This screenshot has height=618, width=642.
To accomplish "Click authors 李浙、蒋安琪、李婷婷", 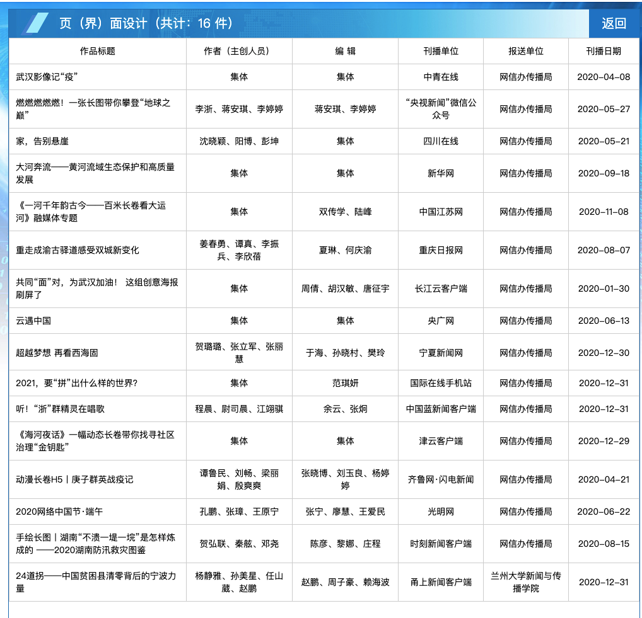I will pos(239,109).
